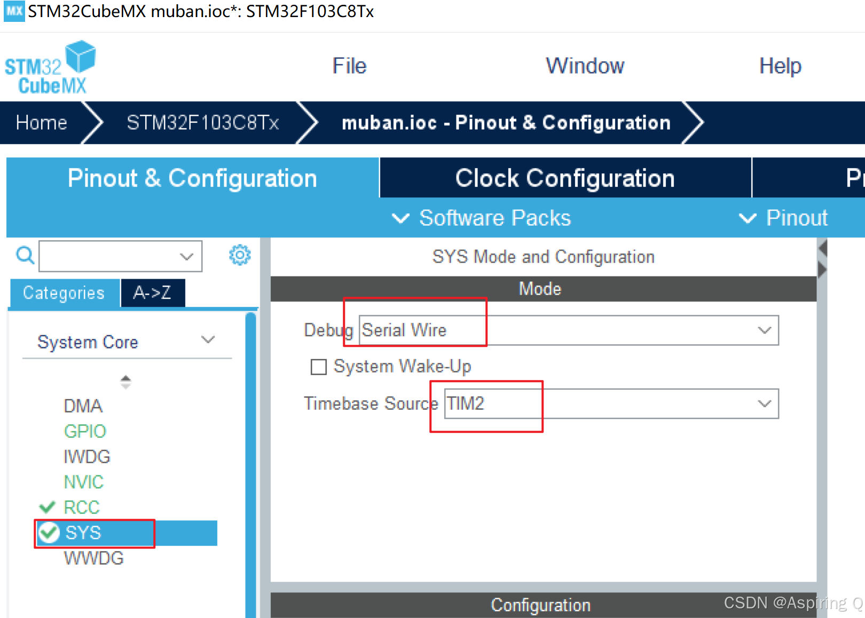This screenshot has width=865, height=618.
Task: Select NVIC in System Core list
Action: click(x=83, y=482)
